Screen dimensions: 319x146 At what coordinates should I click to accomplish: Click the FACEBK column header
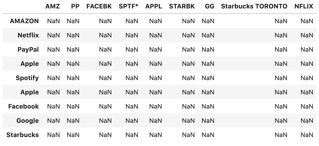tap(99, 7)
